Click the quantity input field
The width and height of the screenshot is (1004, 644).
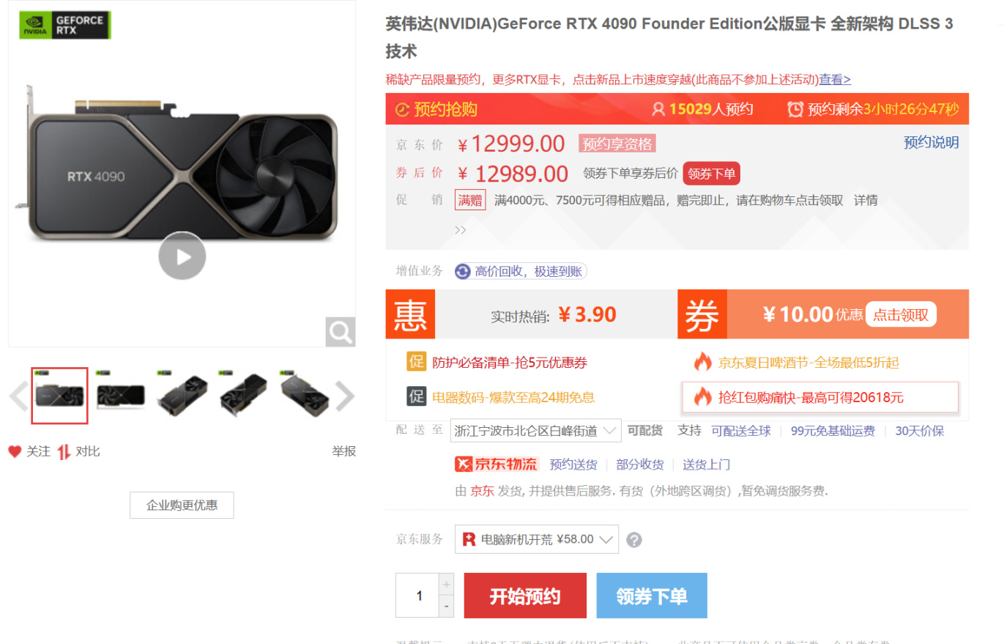click(417, 596)
